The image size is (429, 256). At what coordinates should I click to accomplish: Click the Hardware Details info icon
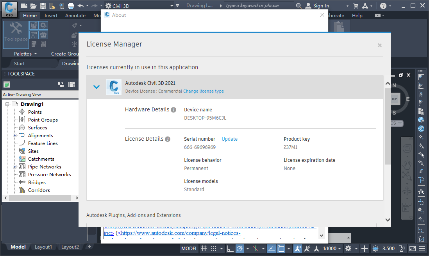(173, 110)
